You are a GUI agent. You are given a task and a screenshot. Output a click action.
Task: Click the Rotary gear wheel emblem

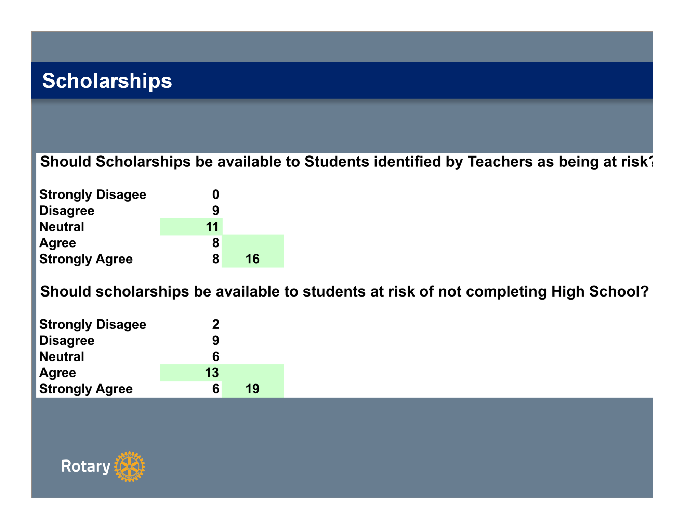pyautogui.click(x=129, y=466)
